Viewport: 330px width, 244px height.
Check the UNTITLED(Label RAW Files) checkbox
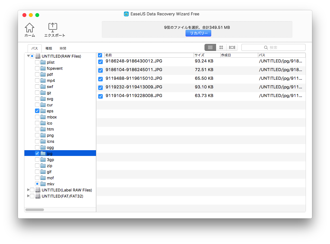tap(32, 190)
